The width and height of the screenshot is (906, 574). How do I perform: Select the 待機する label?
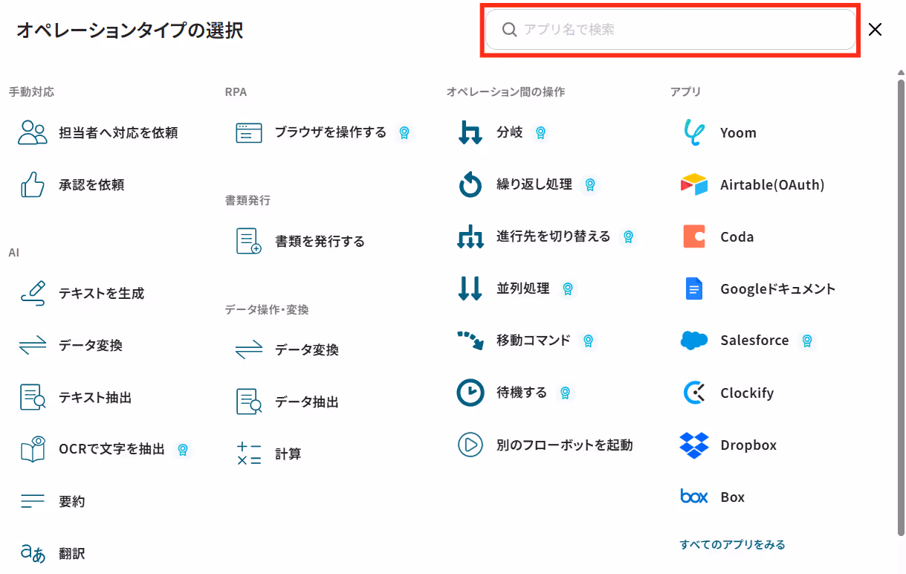[522, 393]
